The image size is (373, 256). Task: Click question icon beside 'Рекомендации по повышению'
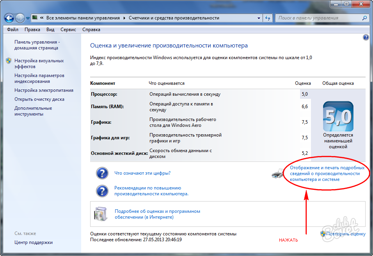102,191
